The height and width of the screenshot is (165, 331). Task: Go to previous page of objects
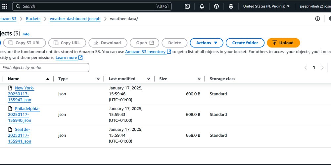(x=306, y=68)
